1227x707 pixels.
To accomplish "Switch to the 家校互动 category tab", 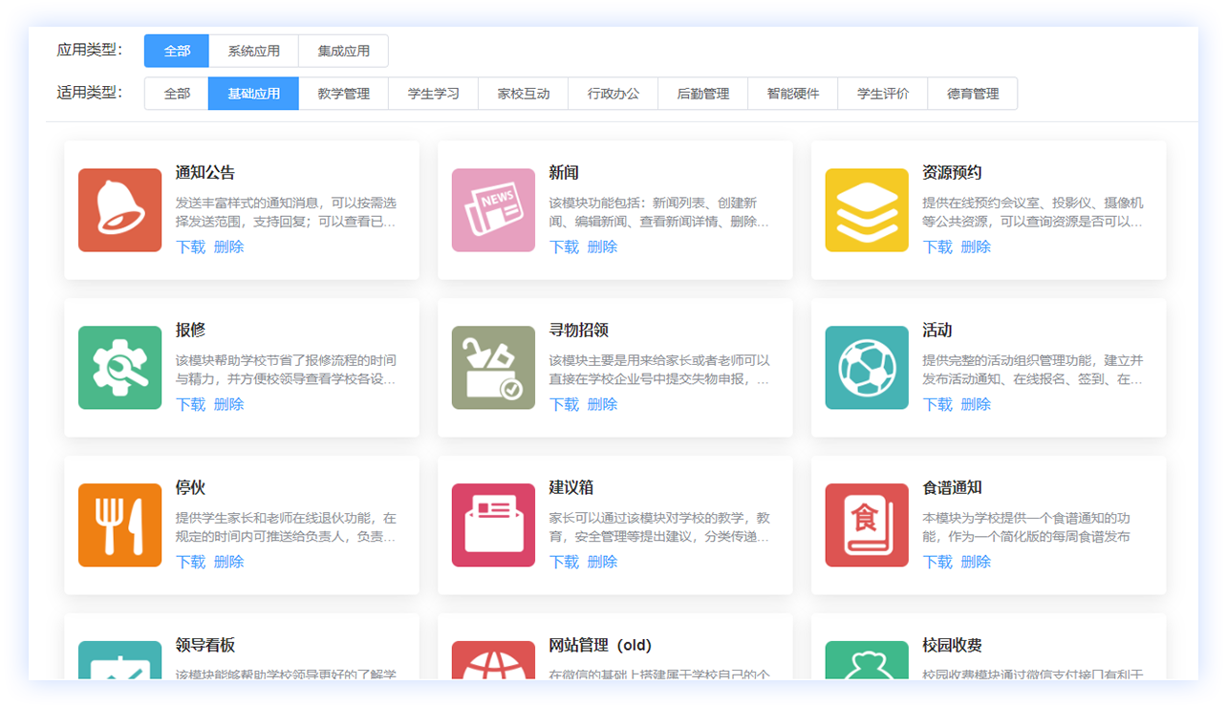I will point(524,94).
